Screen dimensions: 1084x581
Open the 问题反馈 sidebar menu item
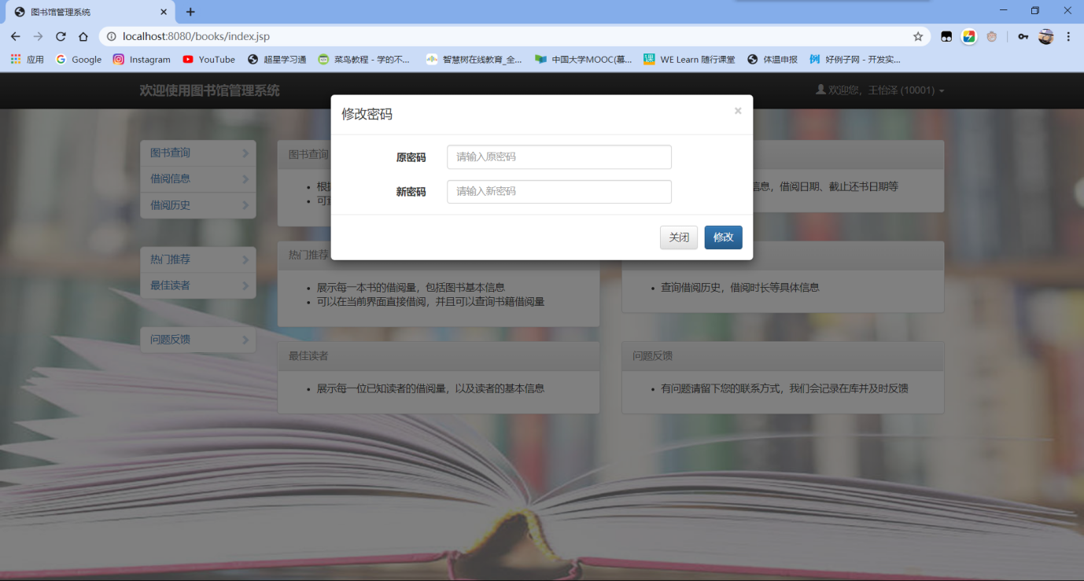click(x=198, y=340)
